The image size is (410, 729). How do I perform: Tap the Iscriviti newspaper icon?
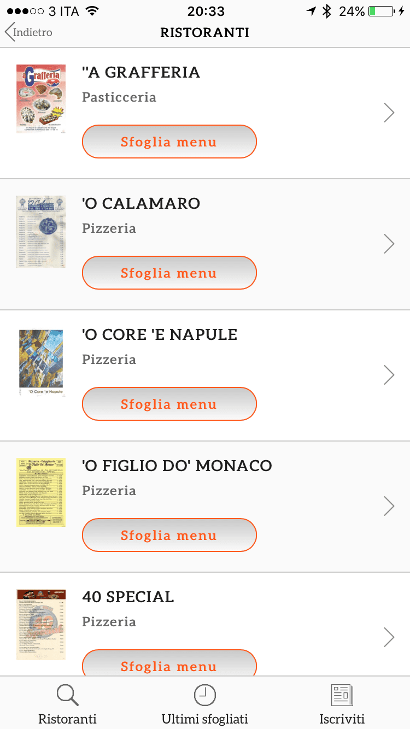342,695
